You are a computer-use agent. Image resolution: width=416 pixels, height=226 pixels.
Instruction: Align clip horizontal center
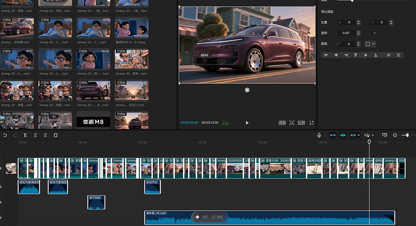tap(336, 55)
